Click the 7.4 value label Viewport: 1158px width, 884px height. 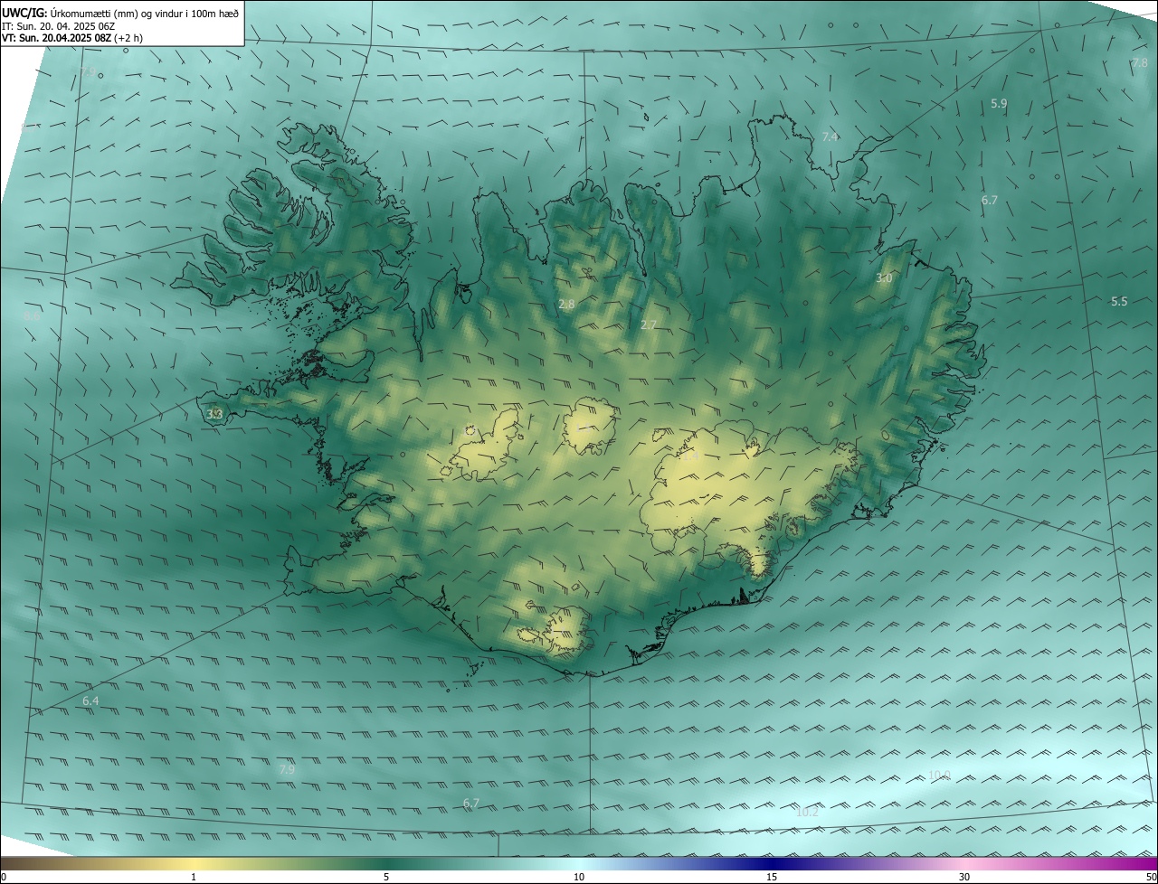point(830,136)
